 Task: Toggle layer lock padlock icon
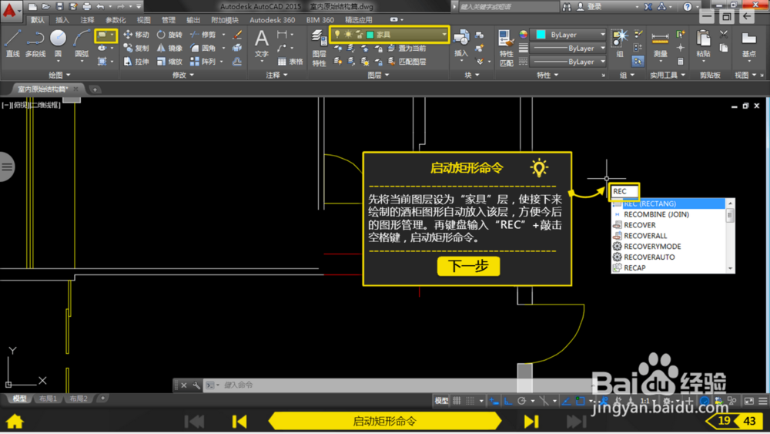point(359,35)
